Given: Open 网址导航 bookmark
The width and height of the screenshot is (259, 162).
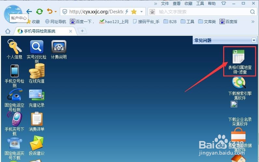Looking at the screenshot, I should tap(56, 22).
